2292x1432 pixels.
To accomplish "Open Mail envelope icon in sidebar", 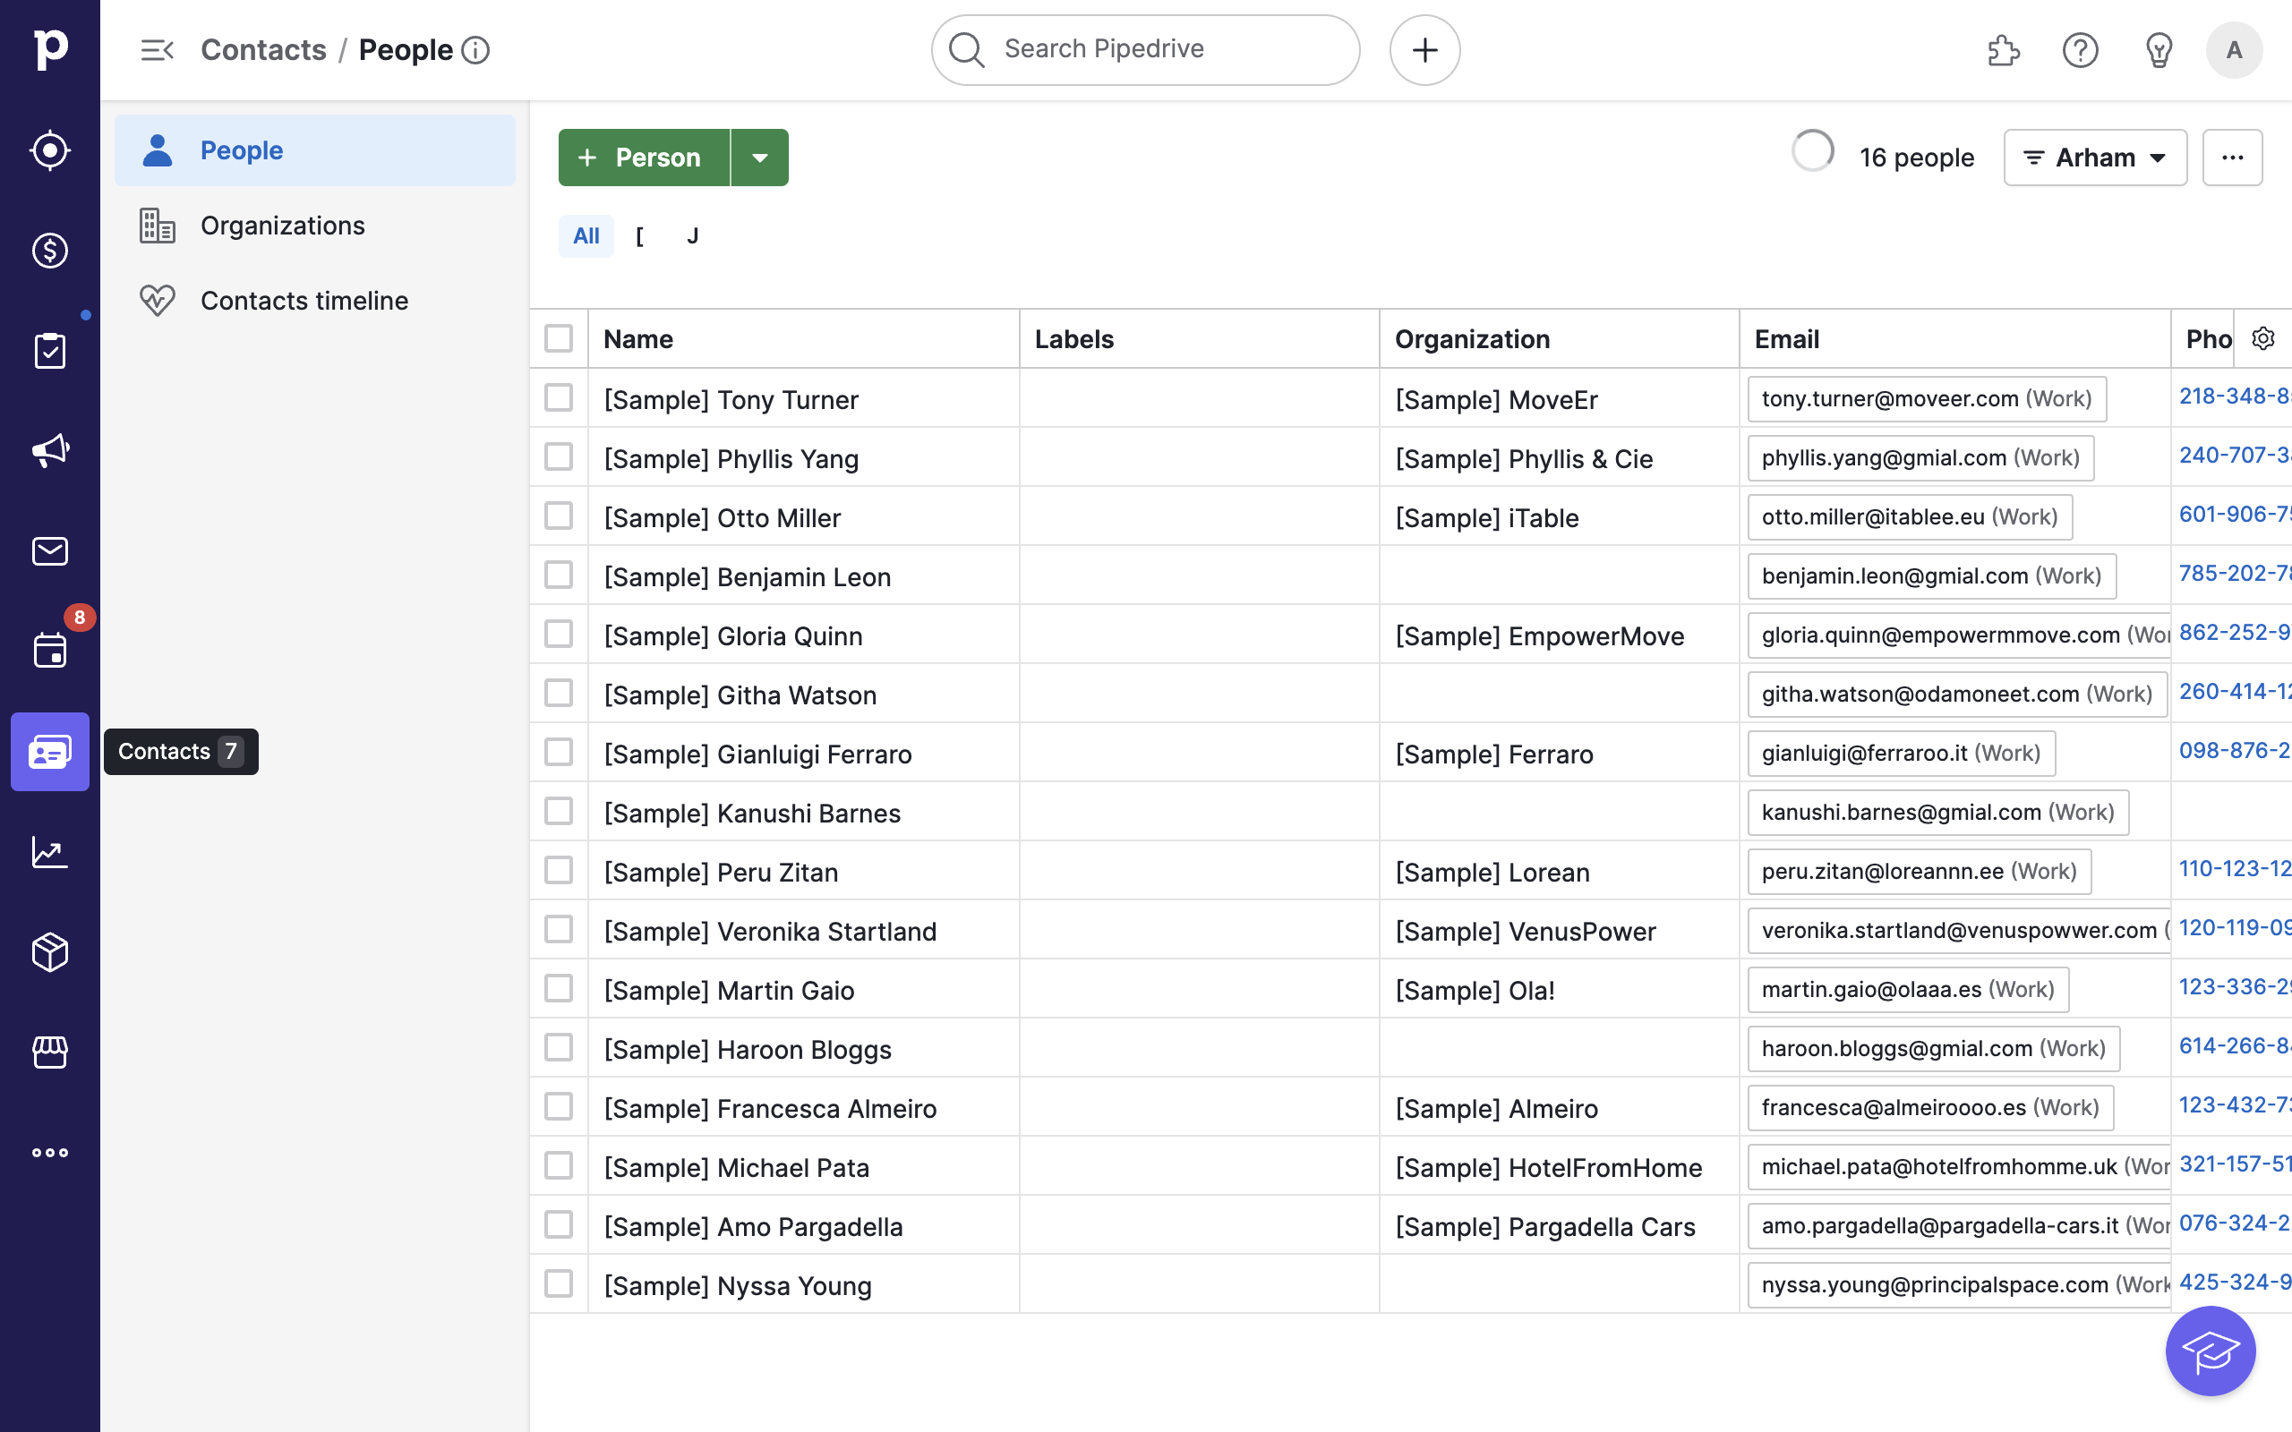I will 50,551.
